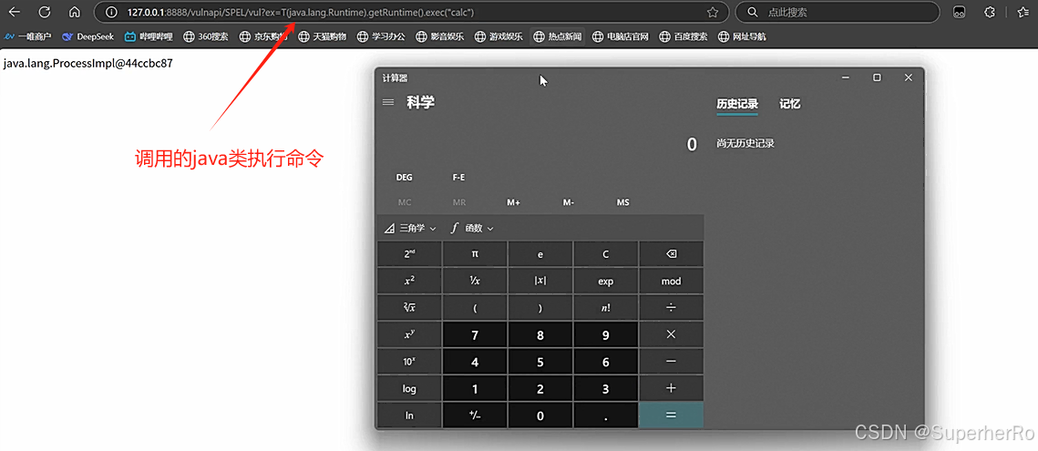Maximize the calculator window

point(877,77)
